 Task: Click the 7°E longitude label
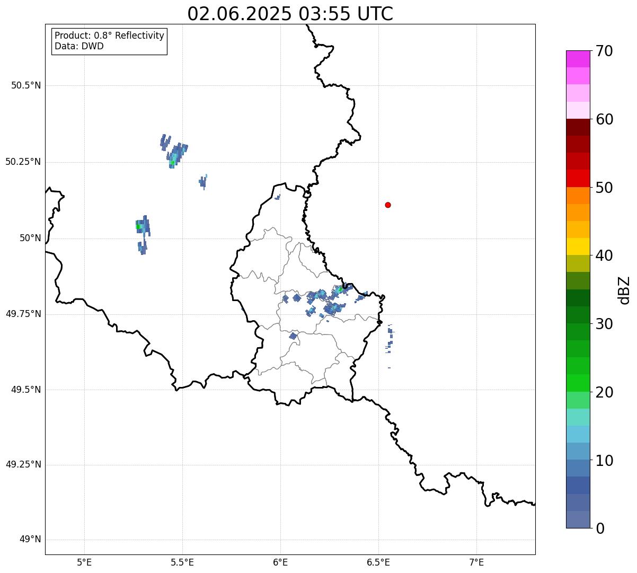[476, 562]
